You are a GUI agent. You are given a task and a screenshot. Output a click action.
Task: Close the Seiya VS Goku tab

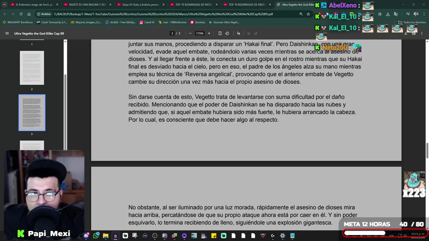tap(164, 5)
